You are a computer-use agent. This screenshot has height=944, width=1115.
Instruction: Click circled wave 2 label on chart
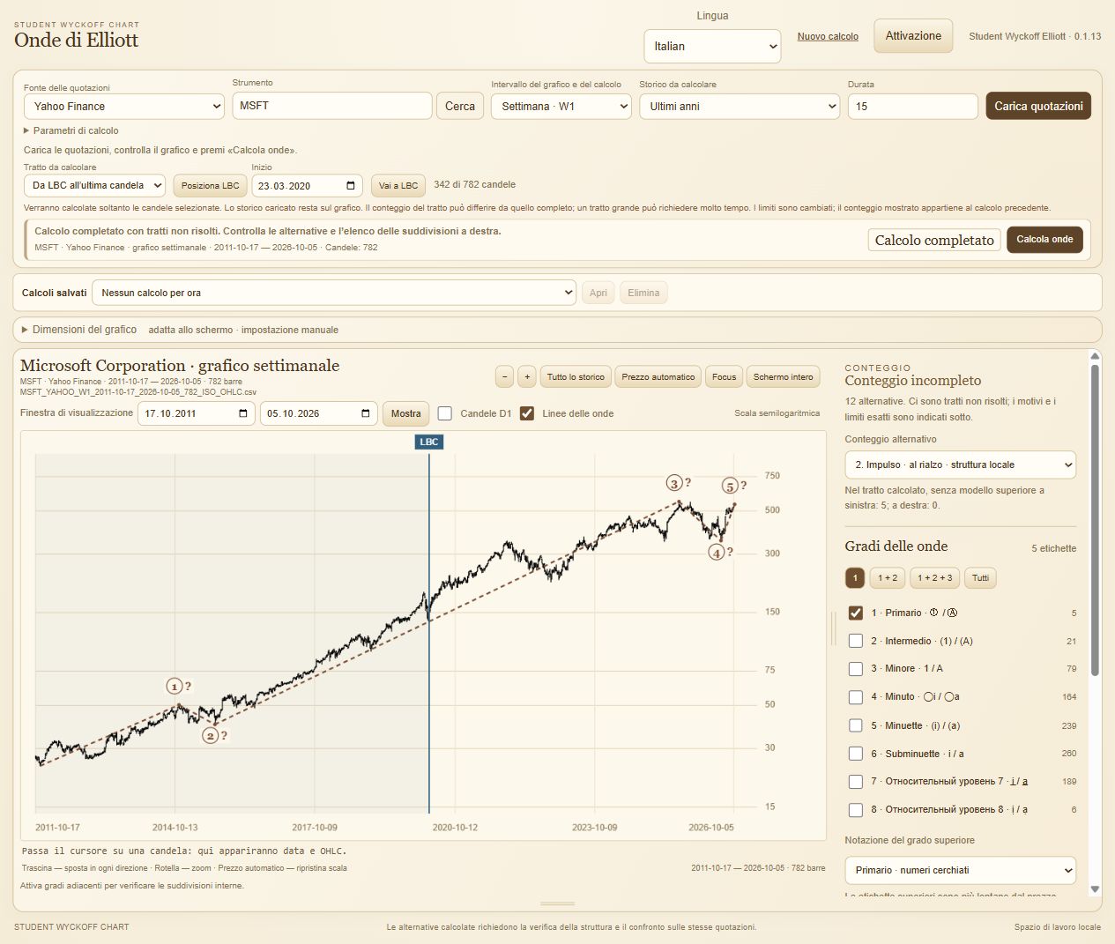click(x=211, y=735)
